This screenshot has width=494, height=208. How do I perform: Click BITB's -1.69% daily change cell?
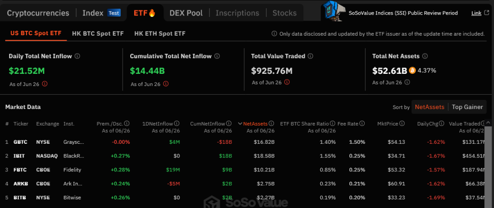tap(436, 197)
